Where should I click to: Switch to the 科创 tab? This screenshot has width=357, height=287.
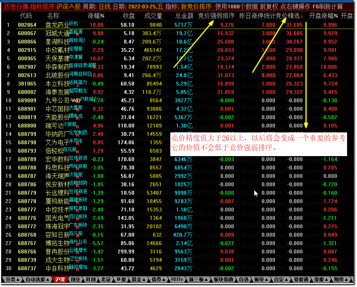91,280
